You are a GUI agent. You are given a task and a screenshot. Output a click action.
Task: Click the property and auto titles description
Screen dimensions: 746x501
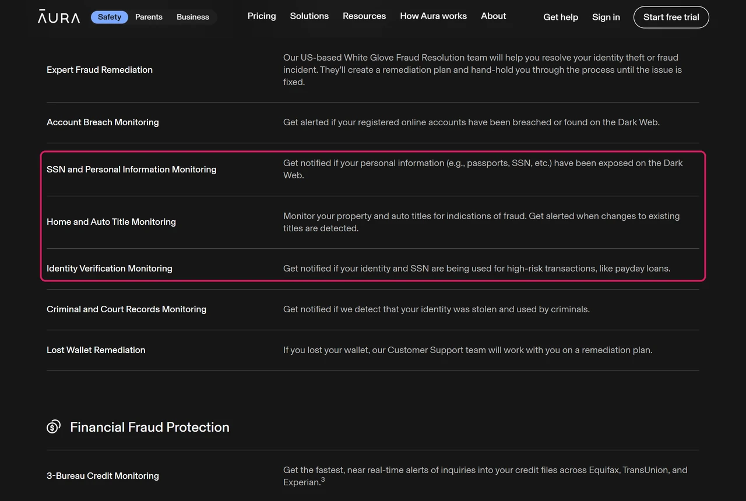tap(481, 222)
